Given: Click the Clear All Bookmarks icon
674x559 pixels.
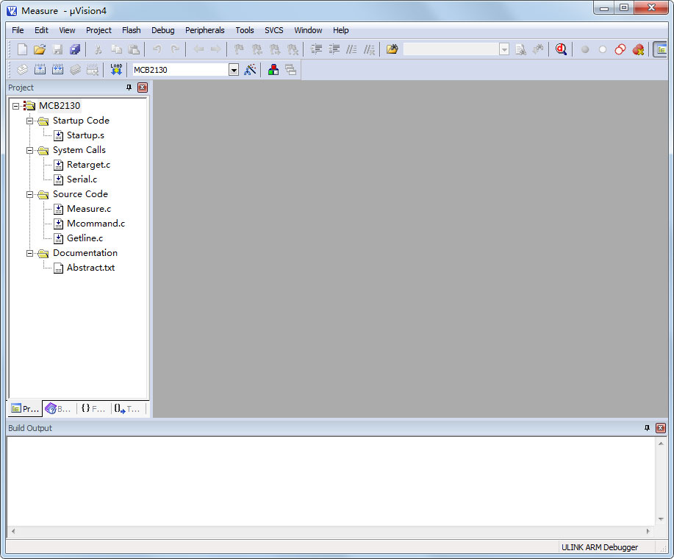Looking at the screenshot, I should pyautogui.click(x=293, y=49).
